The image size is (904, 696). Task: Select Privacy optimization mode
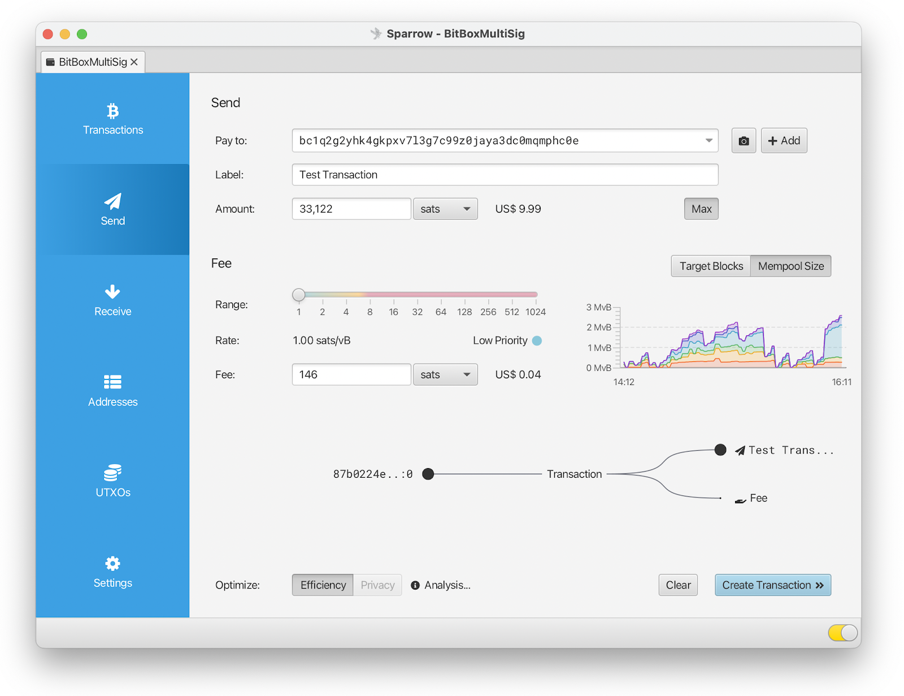tap(377, 585)
